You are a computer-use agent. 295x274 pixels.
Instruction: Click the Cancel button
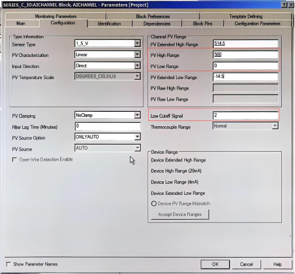(246, 264)
